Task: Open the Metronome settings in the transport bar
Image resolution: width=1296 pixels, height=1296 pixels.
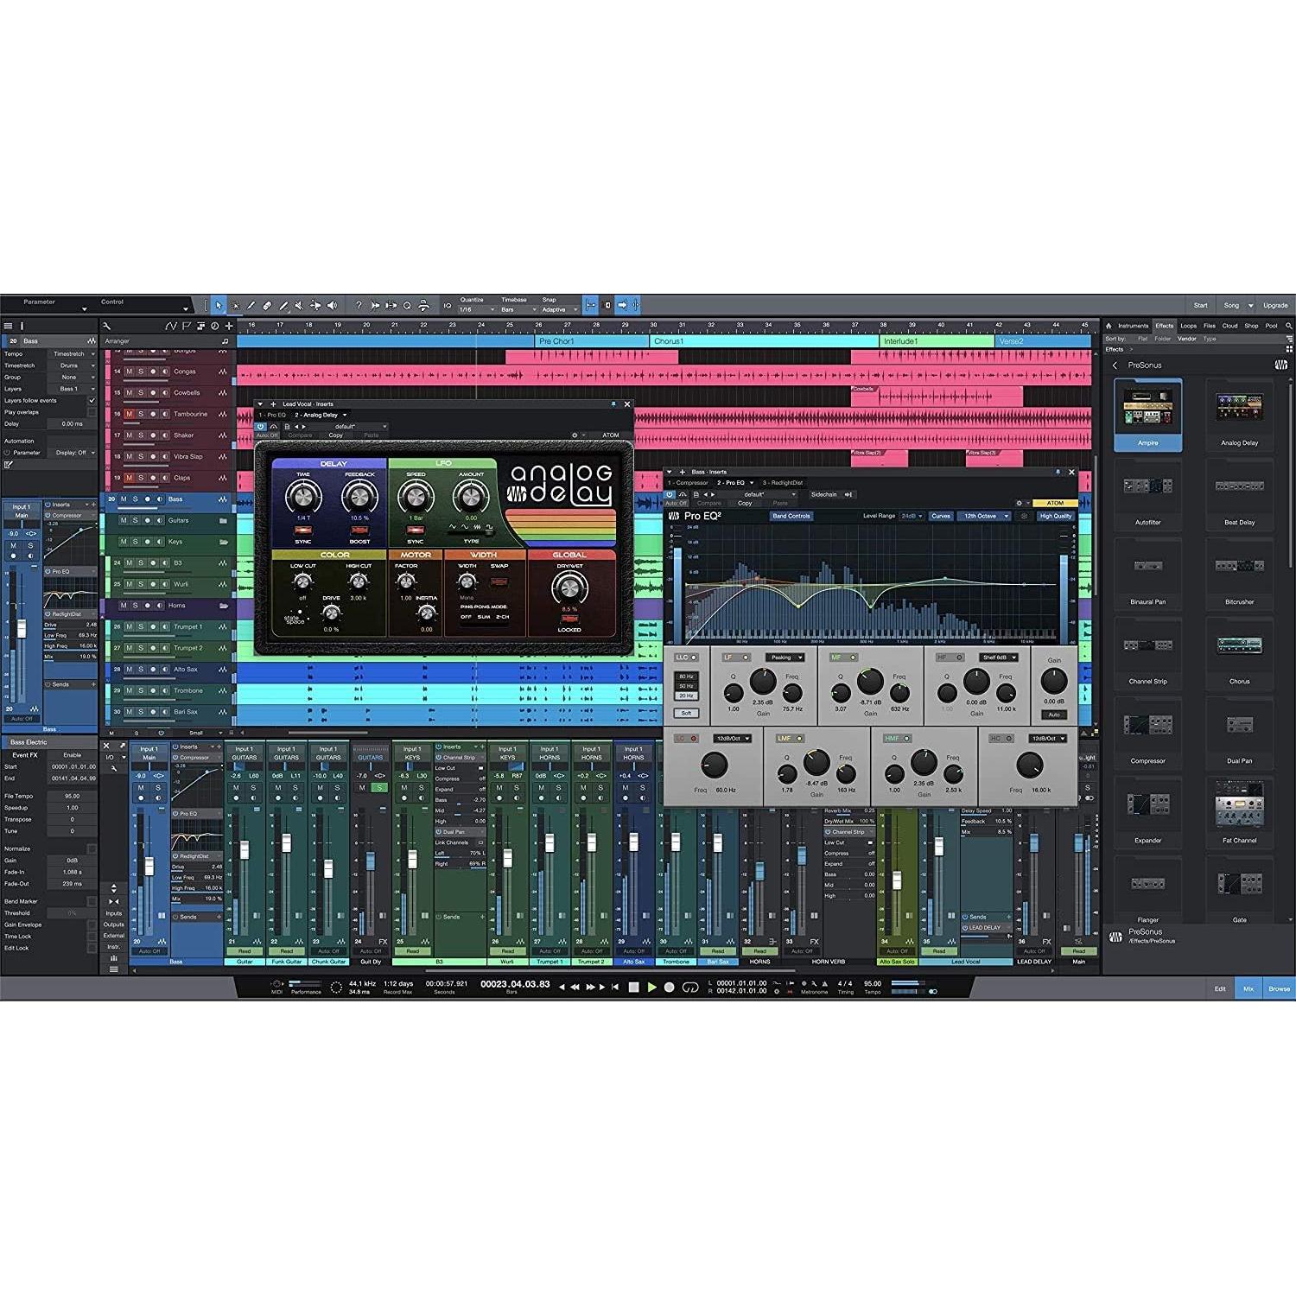Action: click(x=814, y=983)
